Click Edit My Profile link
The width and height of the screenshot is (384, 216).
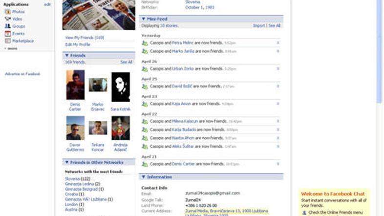pos(79,45)
